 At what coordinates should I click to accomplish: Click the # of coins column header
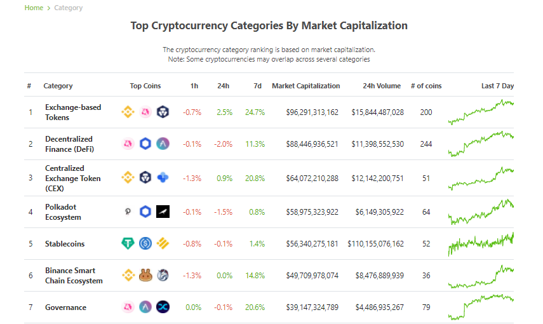426,86
